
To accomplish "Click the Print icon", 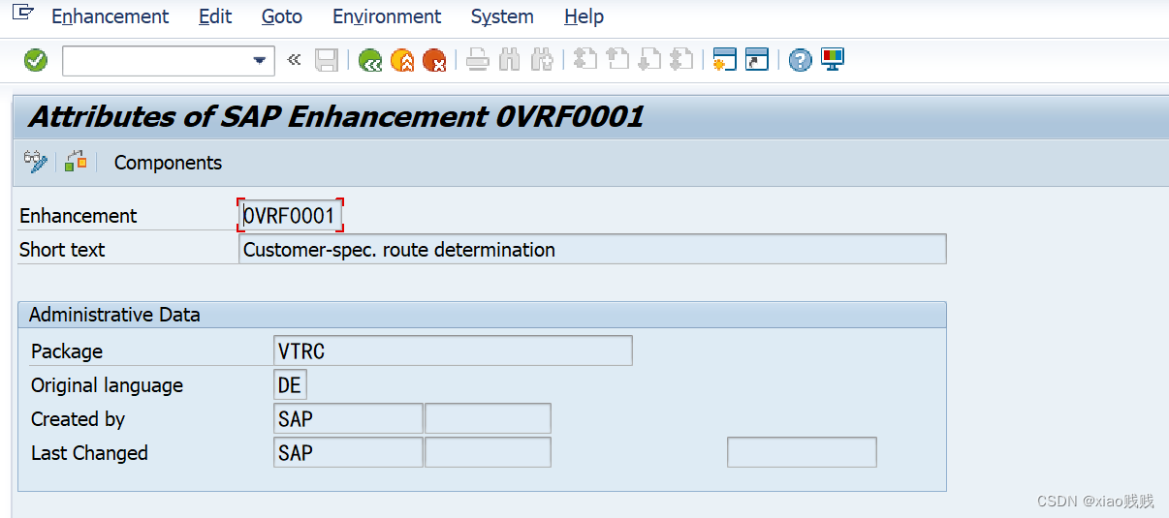I will (x=477, y=60).
